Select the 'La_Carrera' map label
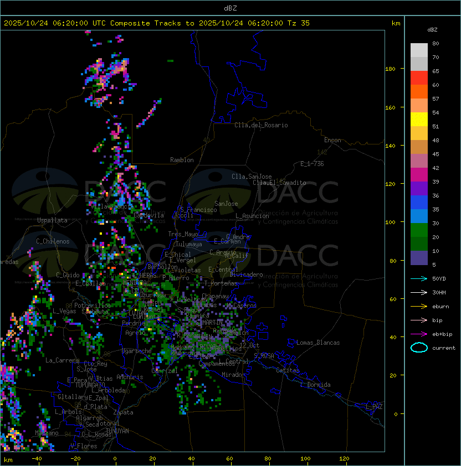 (x=62, y=360)
